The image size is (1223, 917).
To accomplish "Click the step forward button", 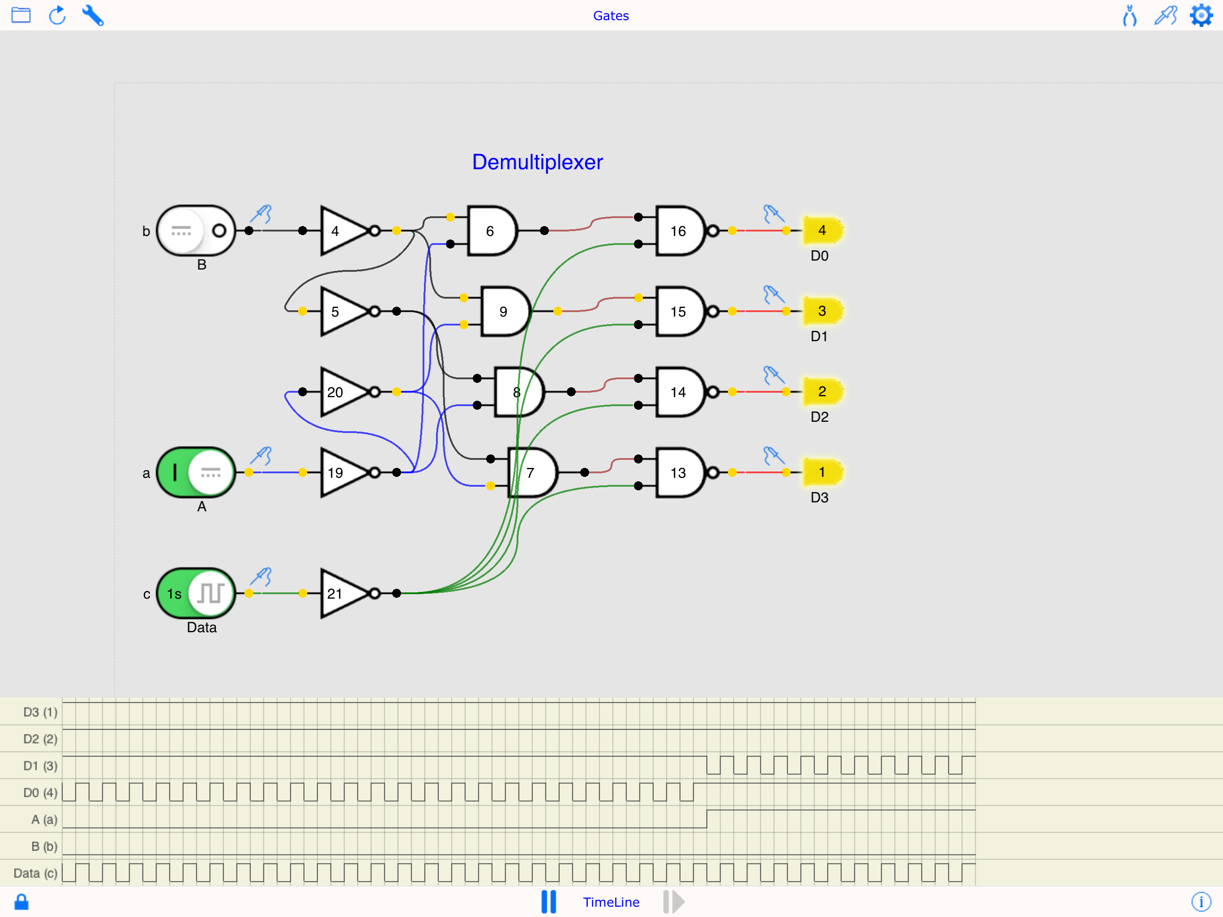I will click(673, 901).
